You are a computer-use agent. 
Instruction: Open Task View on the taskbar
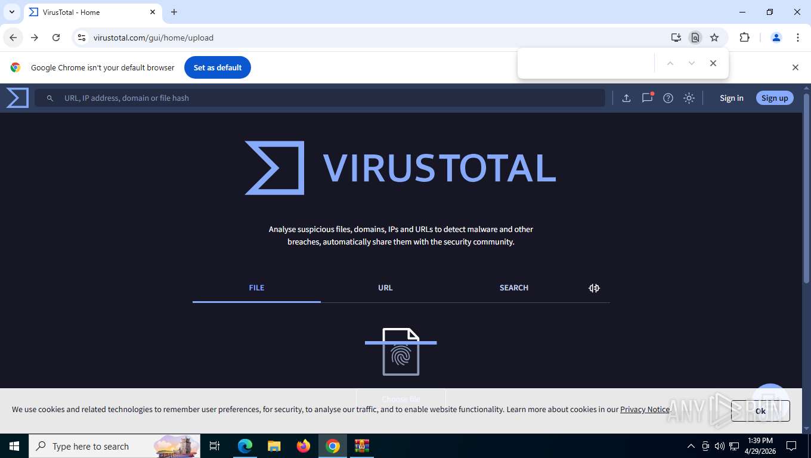tap(215, 446)
